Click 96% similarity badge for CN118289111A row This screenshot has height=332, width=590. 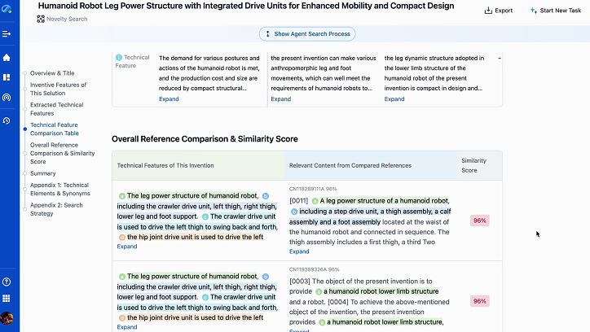480,221
